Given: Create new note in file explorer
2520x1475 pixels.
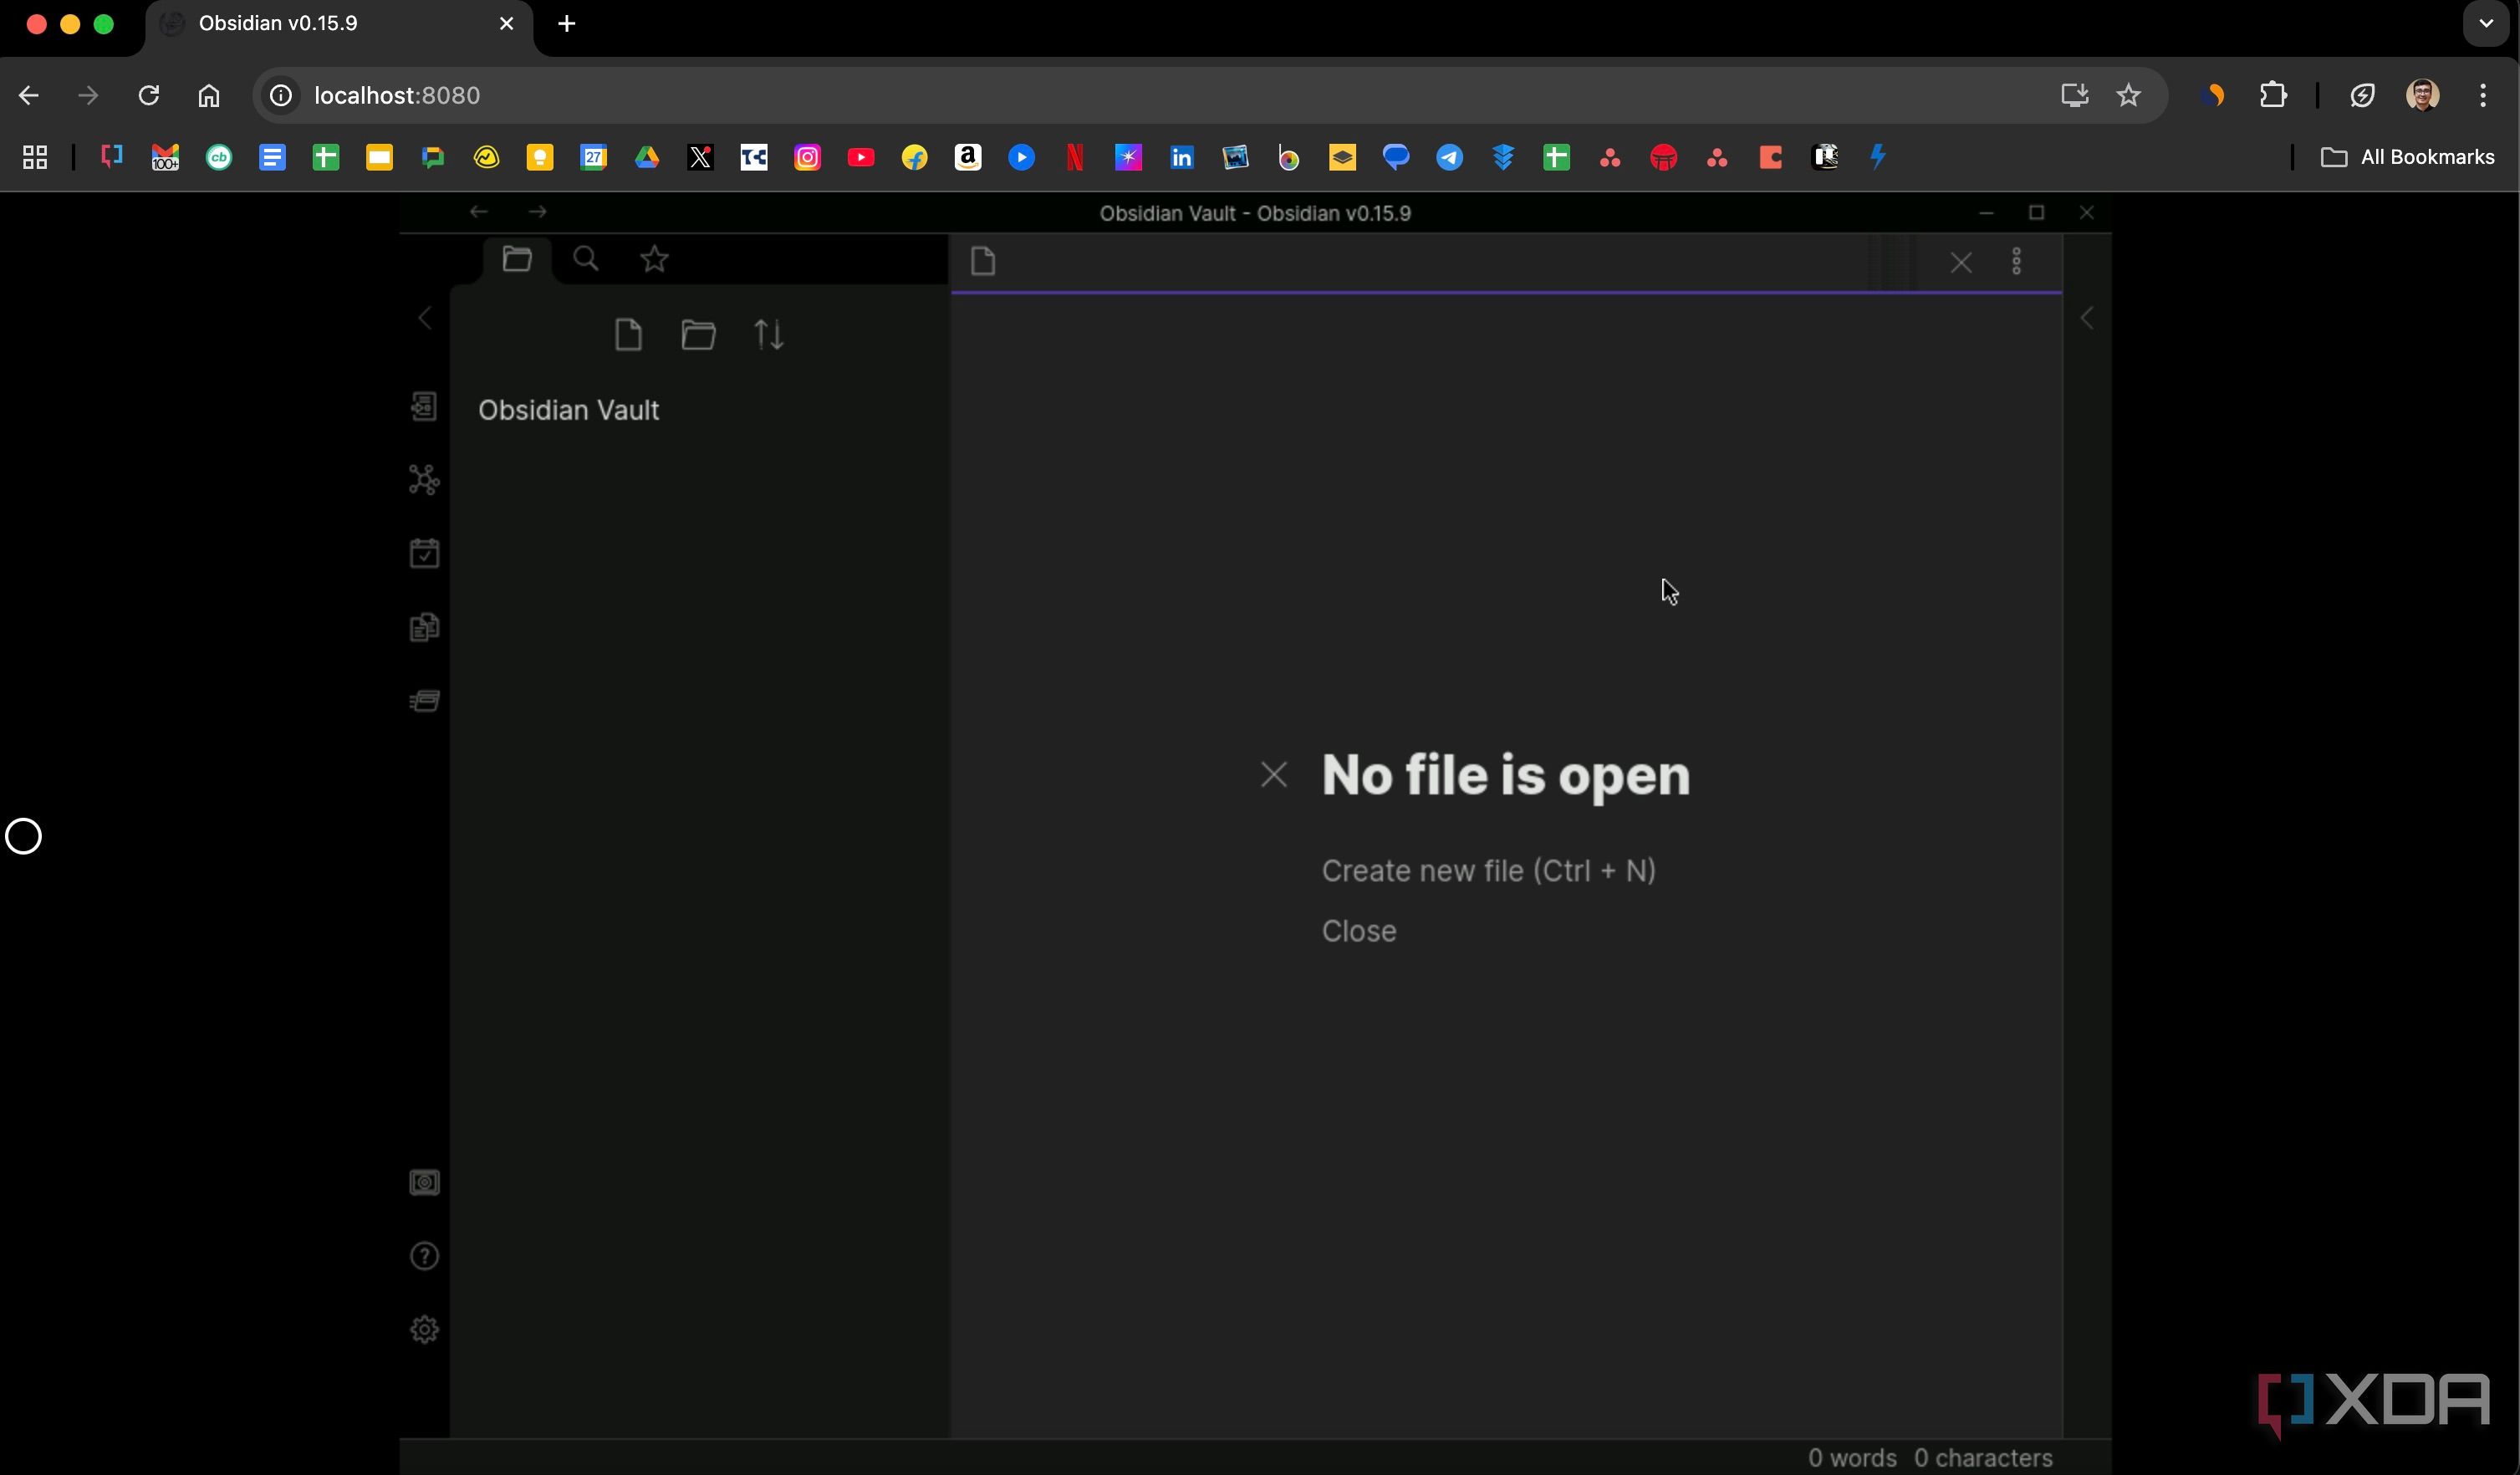Looking at the screenshot, I should 628,334.
